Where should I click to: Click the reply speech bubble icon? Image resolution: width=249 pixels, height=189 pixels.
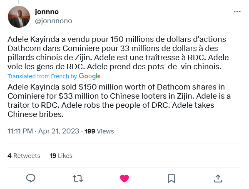31,178
